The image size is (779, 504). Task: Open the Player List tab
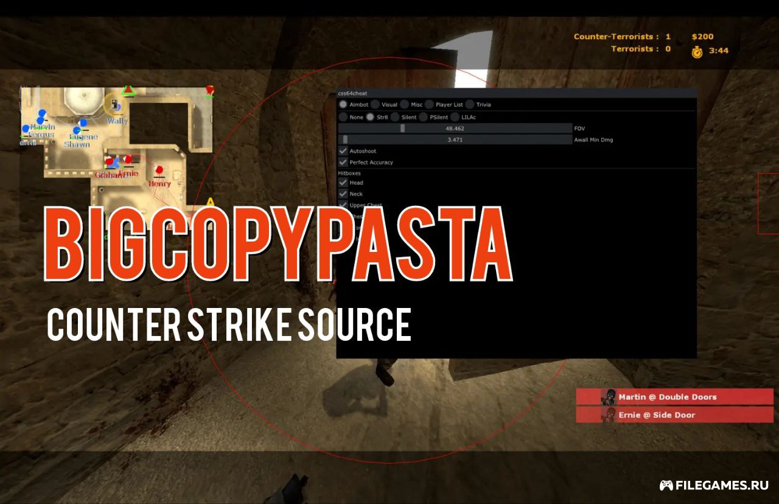(x=430, y=105)
